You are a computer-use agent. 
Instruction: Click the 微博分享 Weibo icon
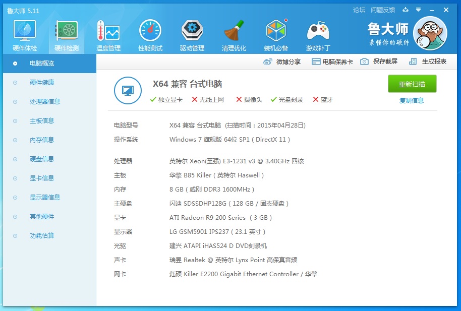(x=267, y=61)
